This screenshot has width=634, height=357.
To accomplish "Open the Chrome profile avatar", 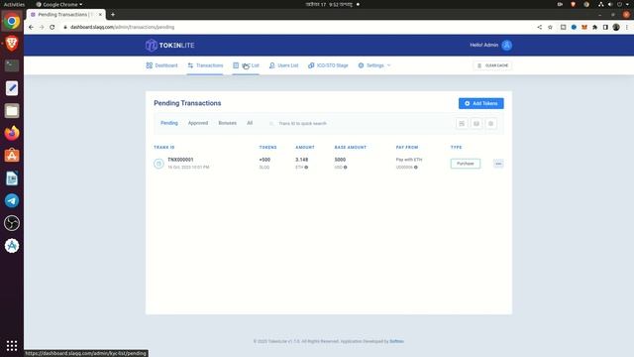I will point(616,27).
